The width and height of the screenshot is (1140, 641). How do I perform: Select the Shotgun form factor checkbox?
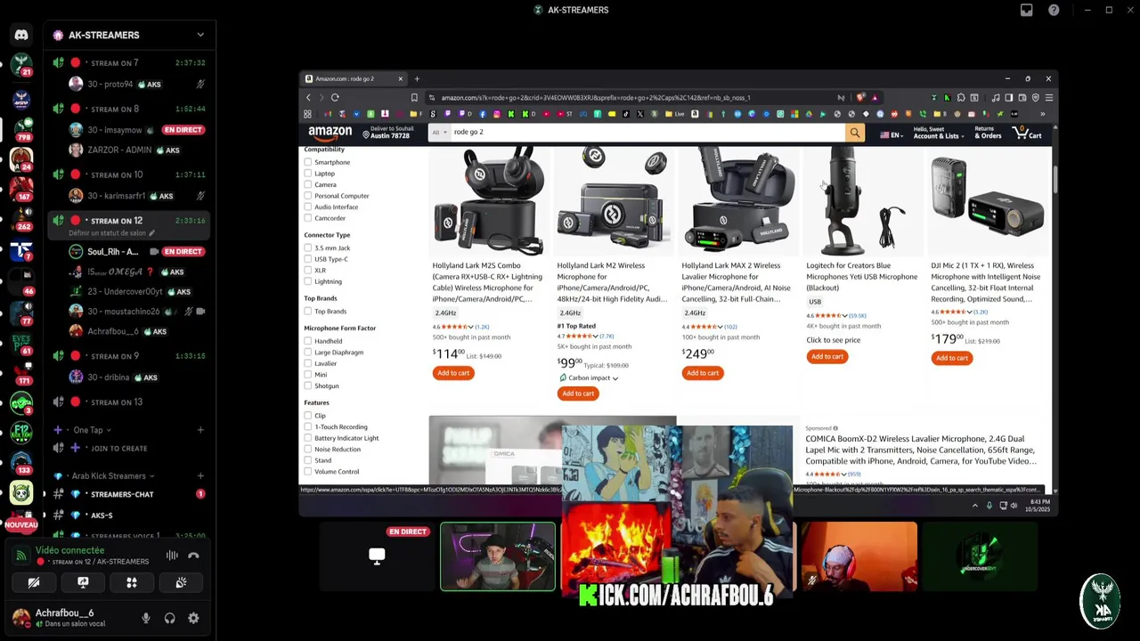(x=308, y=385)
